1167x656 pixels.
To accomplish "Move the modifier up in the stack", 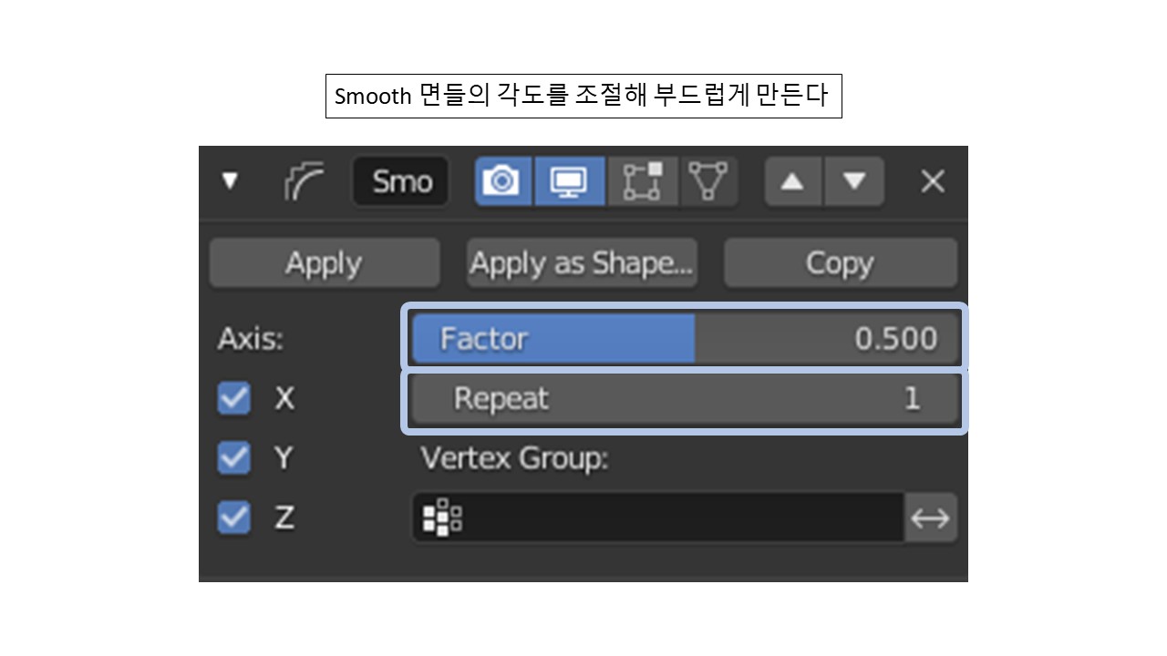I will [791, 180].
